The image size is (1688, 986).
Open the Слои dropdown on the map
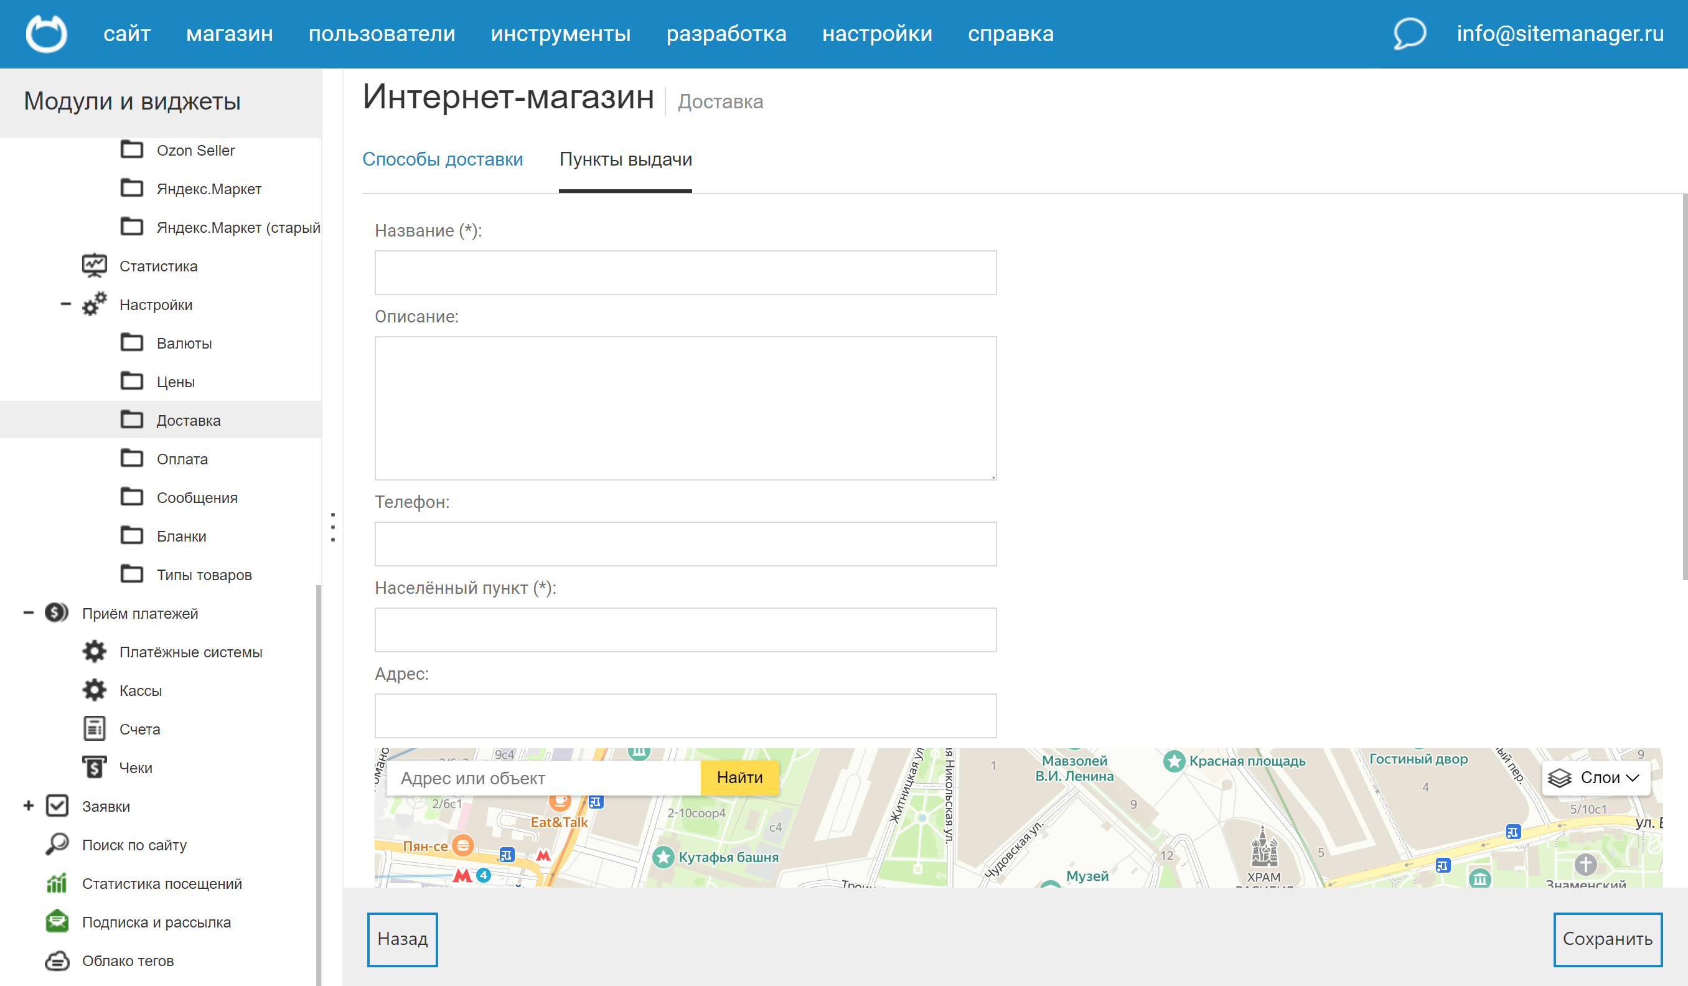[1597, 777]
